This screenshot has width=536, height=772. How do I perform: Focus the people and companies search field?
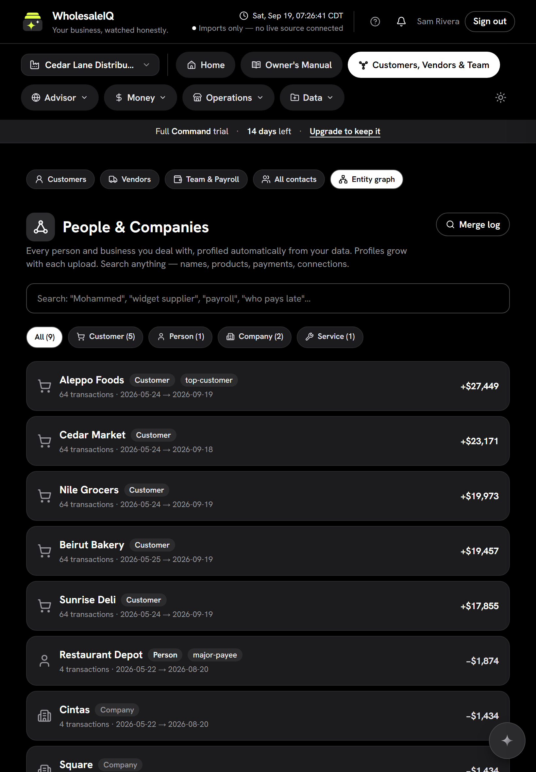(268, 298)
